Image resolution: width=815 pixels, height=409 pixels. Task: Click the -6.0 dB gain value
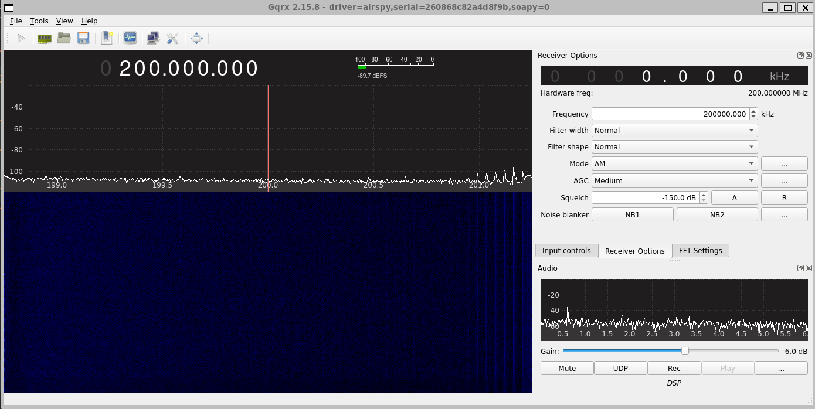pos(794,352)
